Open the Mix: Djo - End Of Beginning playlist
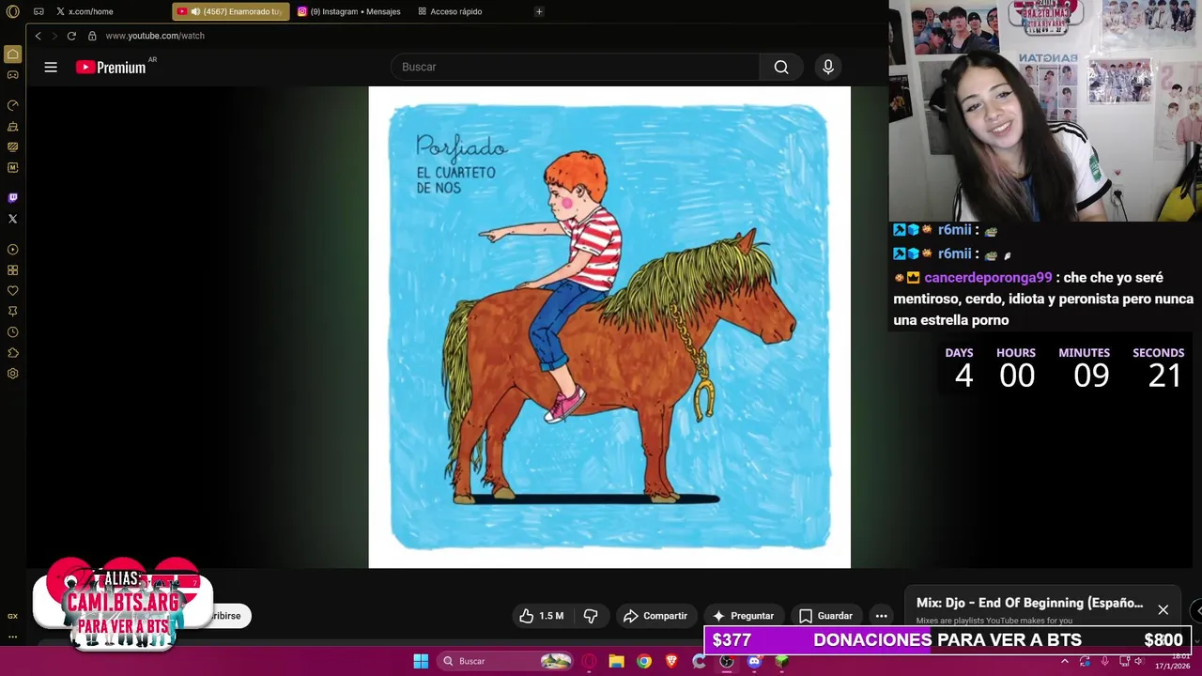Image resolution: width=1202 pixels, height=676 pixels. [1029, 603]
